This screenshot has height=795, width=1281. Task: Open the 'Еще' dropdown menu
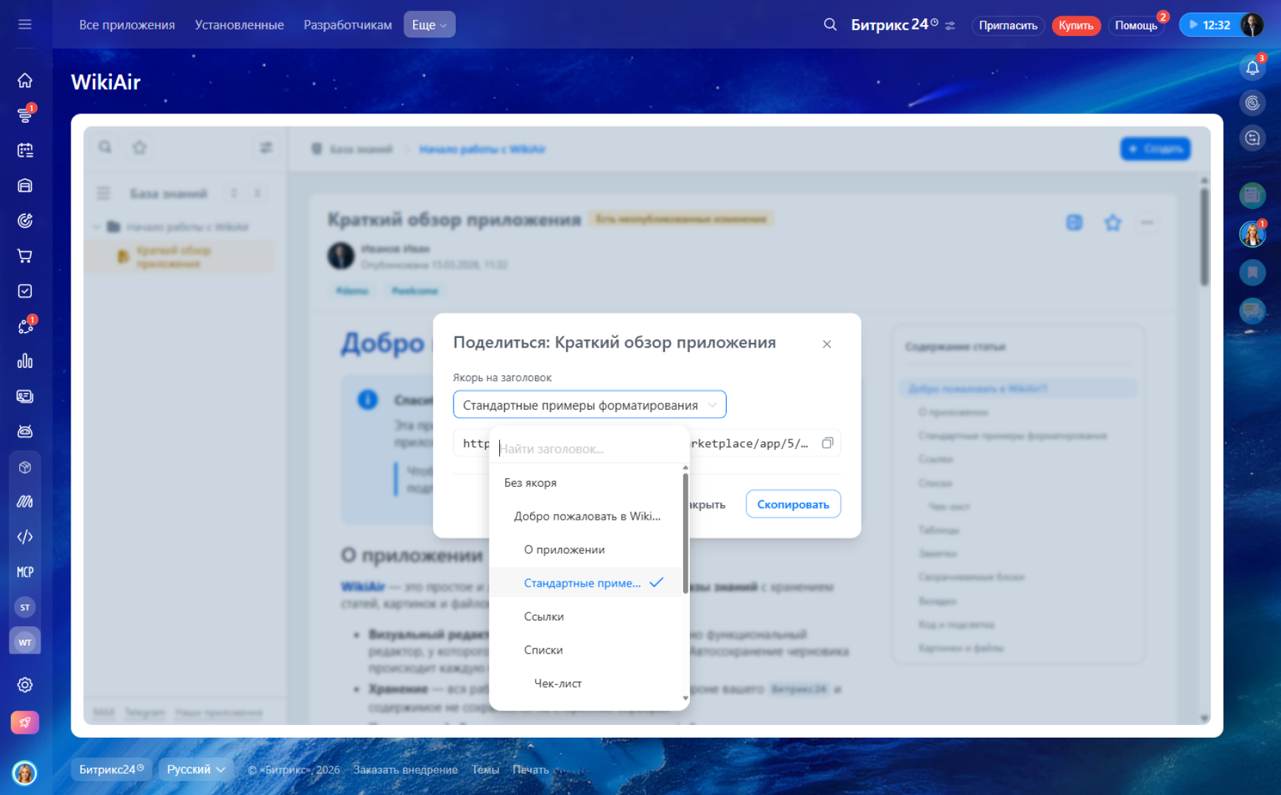click(x=429, y=25)
